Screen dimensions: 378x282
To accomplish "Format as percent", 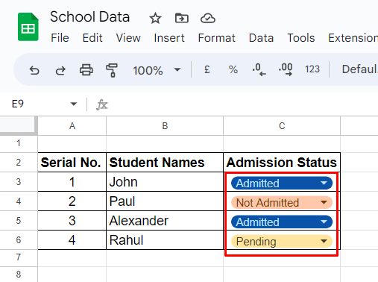I will 233,69.
